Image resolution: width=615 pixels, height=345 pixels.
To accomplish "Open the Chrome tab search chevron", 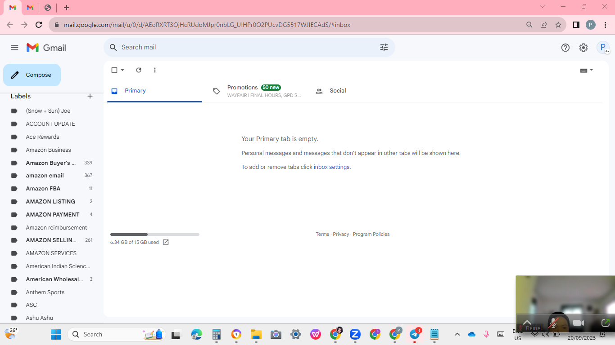I will [x=543, y=7].
